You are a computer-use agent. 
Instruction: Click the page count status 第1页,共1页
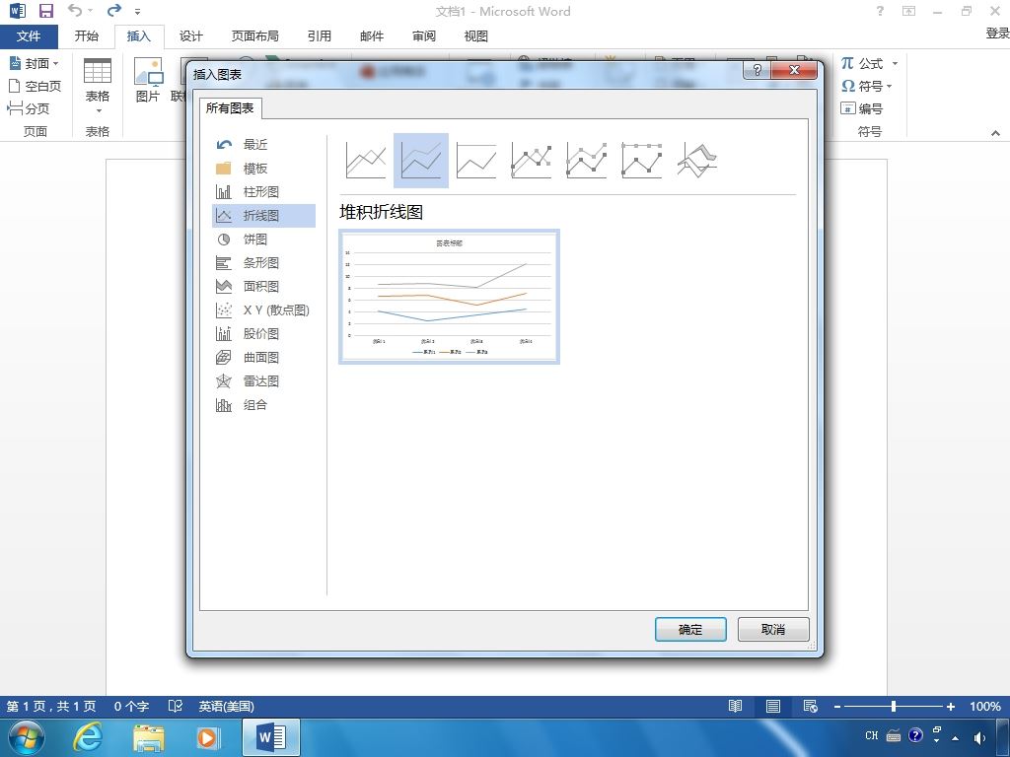(x=51, y=706)
